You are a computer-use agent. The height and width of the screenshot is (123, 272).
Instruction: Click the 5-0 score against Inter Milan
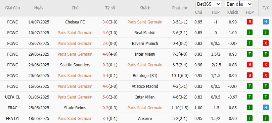pos(105,97)
